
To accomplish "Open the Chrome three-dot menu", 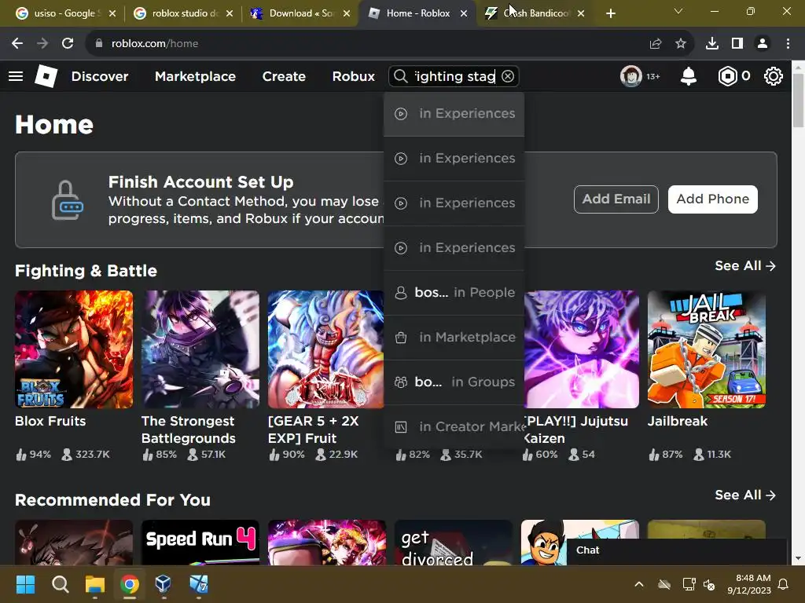I will 788,44.
